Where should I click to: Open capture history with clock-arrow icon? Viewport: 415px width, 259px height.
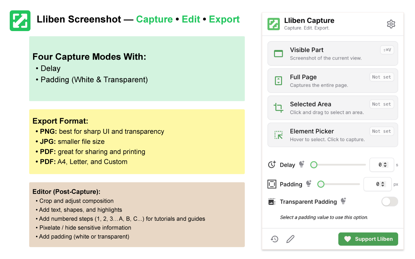tap(275, 239)
